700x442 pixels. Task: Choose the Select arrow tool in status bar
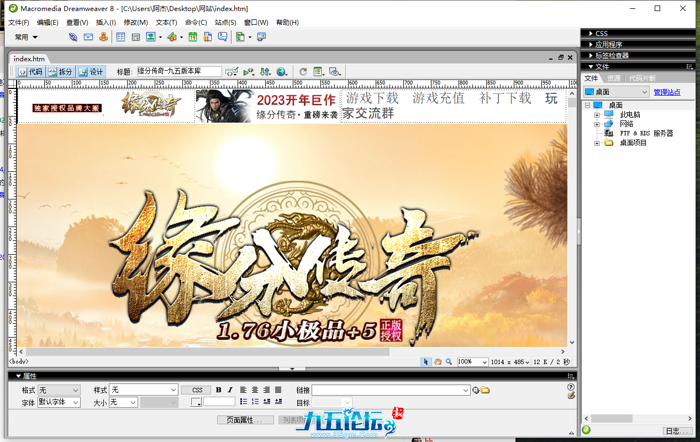[x=426, y=362]
